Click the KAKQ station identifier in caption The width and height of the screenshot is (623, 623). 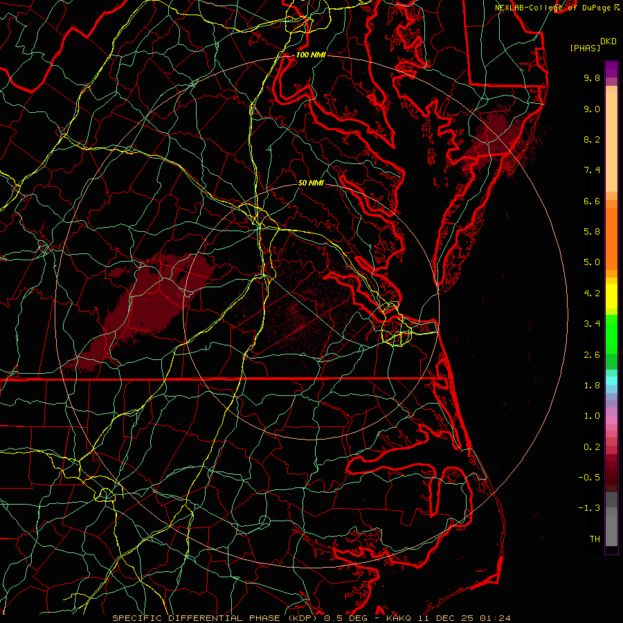pyautogui.click(x=399, y=618)
